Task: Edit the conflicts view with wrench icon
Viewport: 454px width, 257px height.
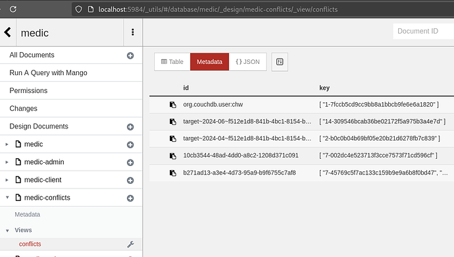Action: 130,244
